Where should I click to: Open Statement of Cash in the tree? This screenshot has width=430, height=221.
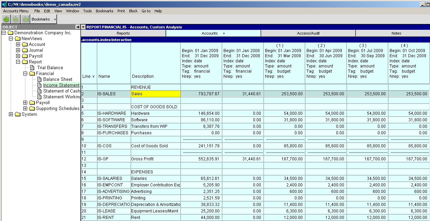[x=61, y=91]
